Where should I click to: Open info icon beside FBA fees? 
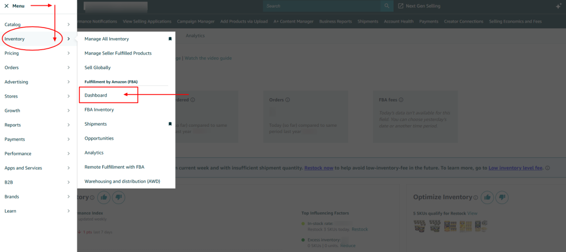coord(401,100)
